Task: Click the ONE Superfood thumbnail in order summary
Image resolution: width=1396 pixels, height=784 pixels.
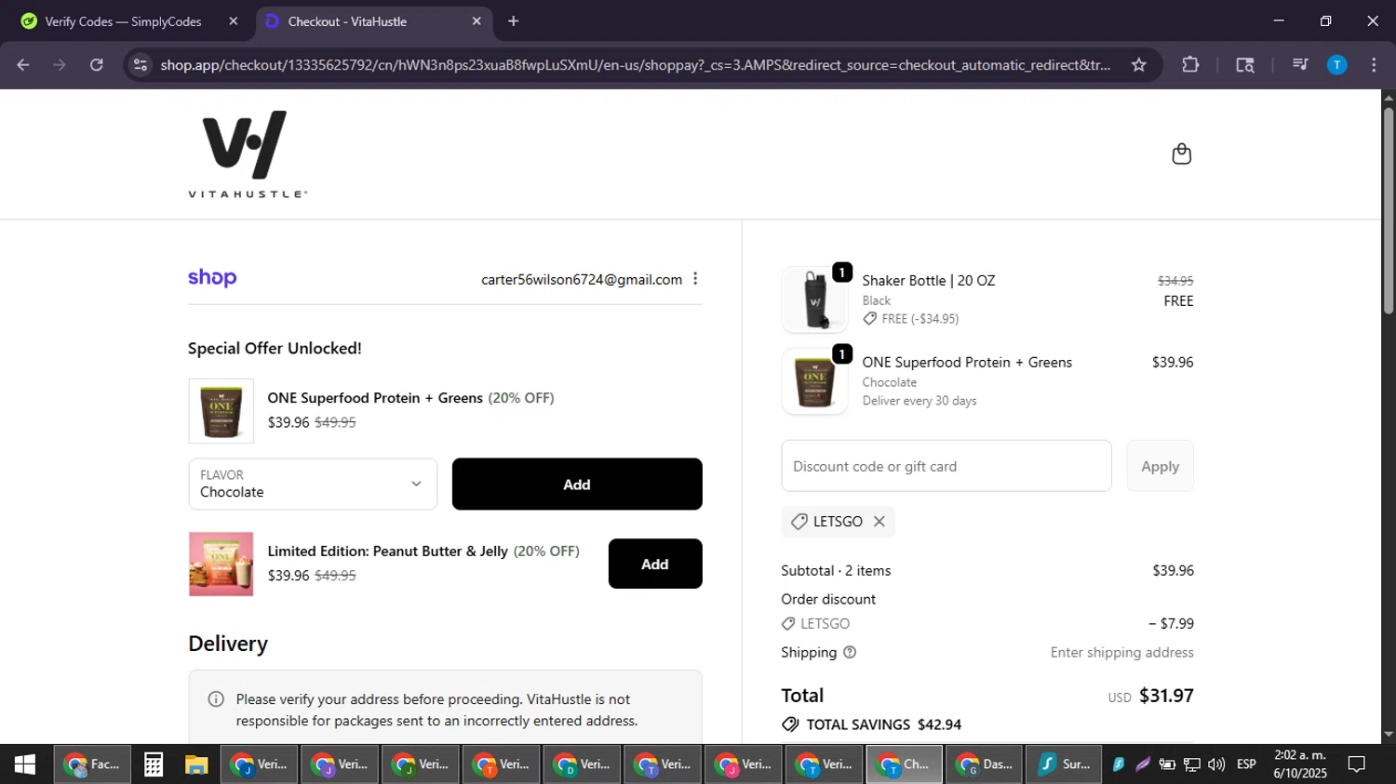Action: 814,381
